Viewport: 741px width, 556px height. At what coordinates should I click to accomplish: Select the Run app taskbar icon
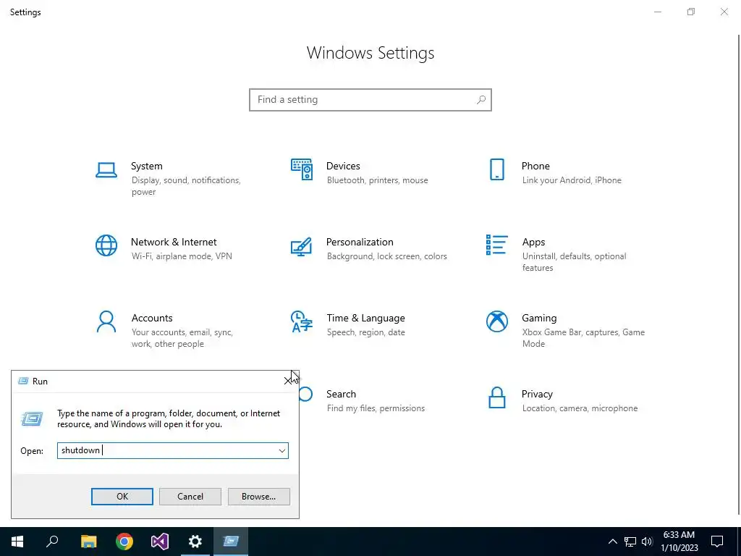[231, 542]
